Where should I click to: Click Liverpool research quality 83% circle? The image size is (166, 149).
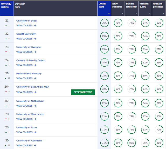pos(145,49)
